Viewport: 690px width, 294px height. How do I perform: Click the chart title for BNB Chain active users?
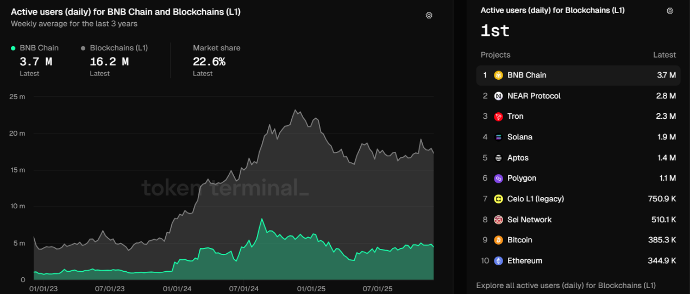(126, 11)
